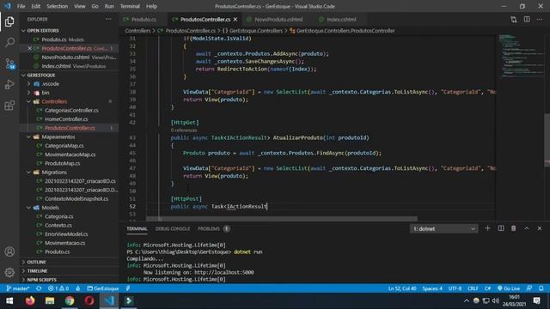The image size is (550, 309).
Task: Collapse the GERESTOQUE folder section
Action: [x=41, y=75]
